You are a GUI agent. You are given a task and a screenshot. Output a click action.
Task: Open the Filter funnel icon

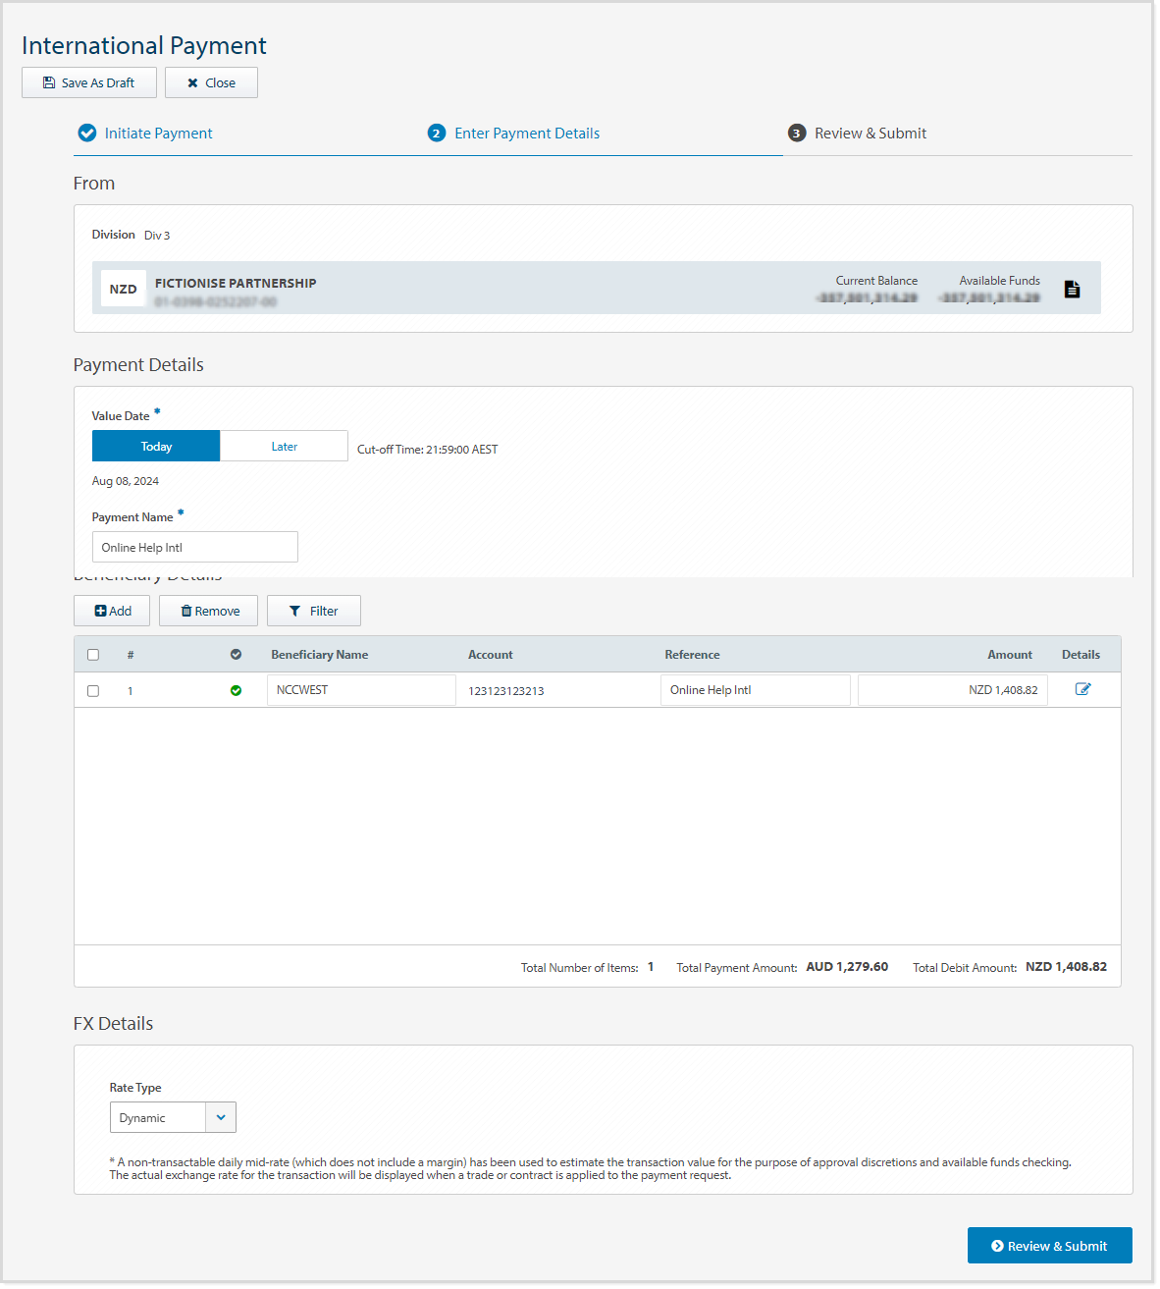[293, 611]
